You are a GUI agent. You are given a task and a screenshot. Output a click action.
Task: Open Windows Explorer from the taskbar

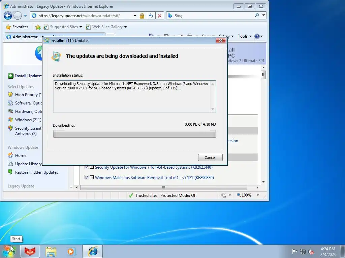coord(51,251)
